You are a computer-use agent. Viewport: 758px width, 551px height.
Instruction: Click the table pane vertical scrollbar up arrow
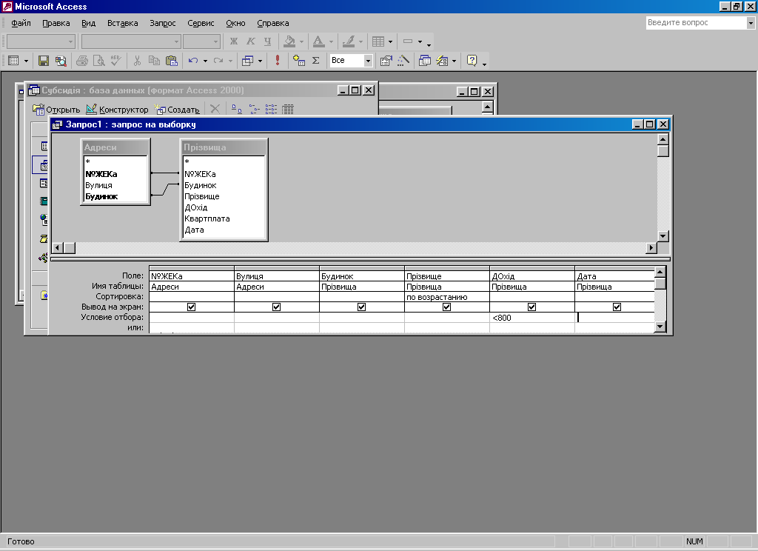tap(663, 139)
